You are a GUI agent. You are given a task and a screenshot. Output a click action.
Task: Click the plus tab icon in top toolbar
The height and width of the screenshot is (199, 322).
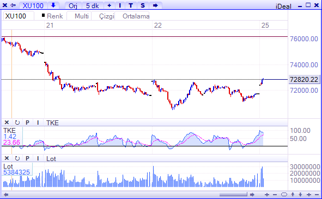[x=110, y=5]
